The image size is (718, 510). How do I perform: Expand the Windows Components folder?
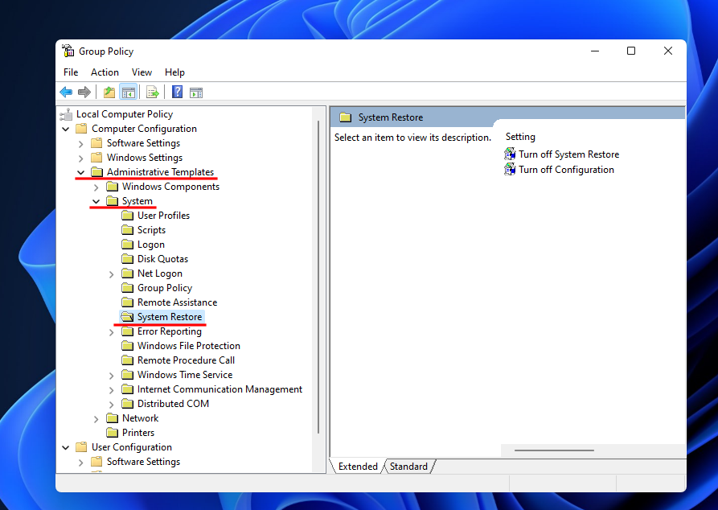96,187
